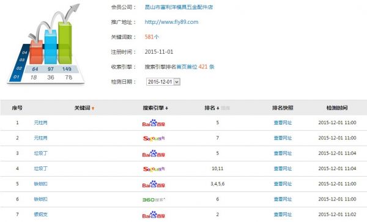The image size is (367, 222).
Task: Click the 关键词数 label
Action: click(x=123, y=37)
